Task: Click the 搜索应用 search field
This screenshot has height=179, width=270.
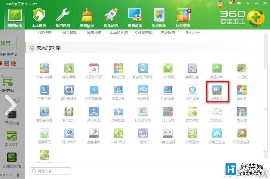Action: coord(51,171)
